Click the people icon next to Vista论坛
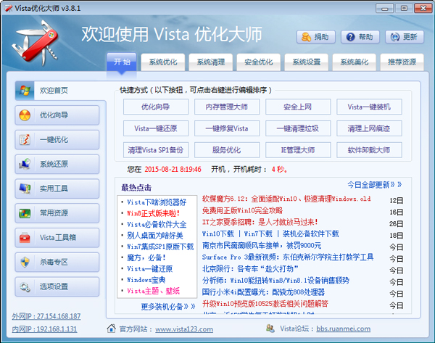Image resolution: width=435 pixels, height=343 pixels. (270, 328)
